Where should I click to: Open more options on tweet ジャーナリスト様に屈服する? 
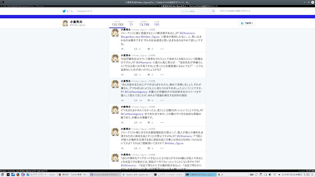[x=162, y=49]
